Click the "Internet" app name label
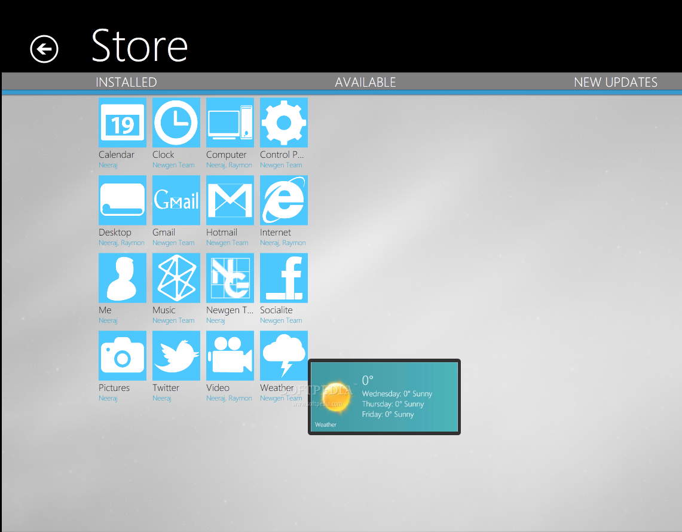Image resolution: width=682 pixels, height=532 pixels. click(276, 233)
